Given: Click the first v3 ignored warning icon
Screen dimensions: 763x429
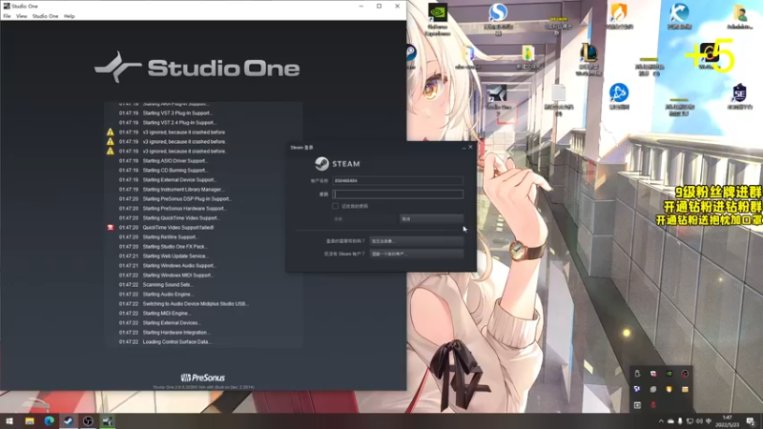Looking at the screenshot, I should pos(111,133).
